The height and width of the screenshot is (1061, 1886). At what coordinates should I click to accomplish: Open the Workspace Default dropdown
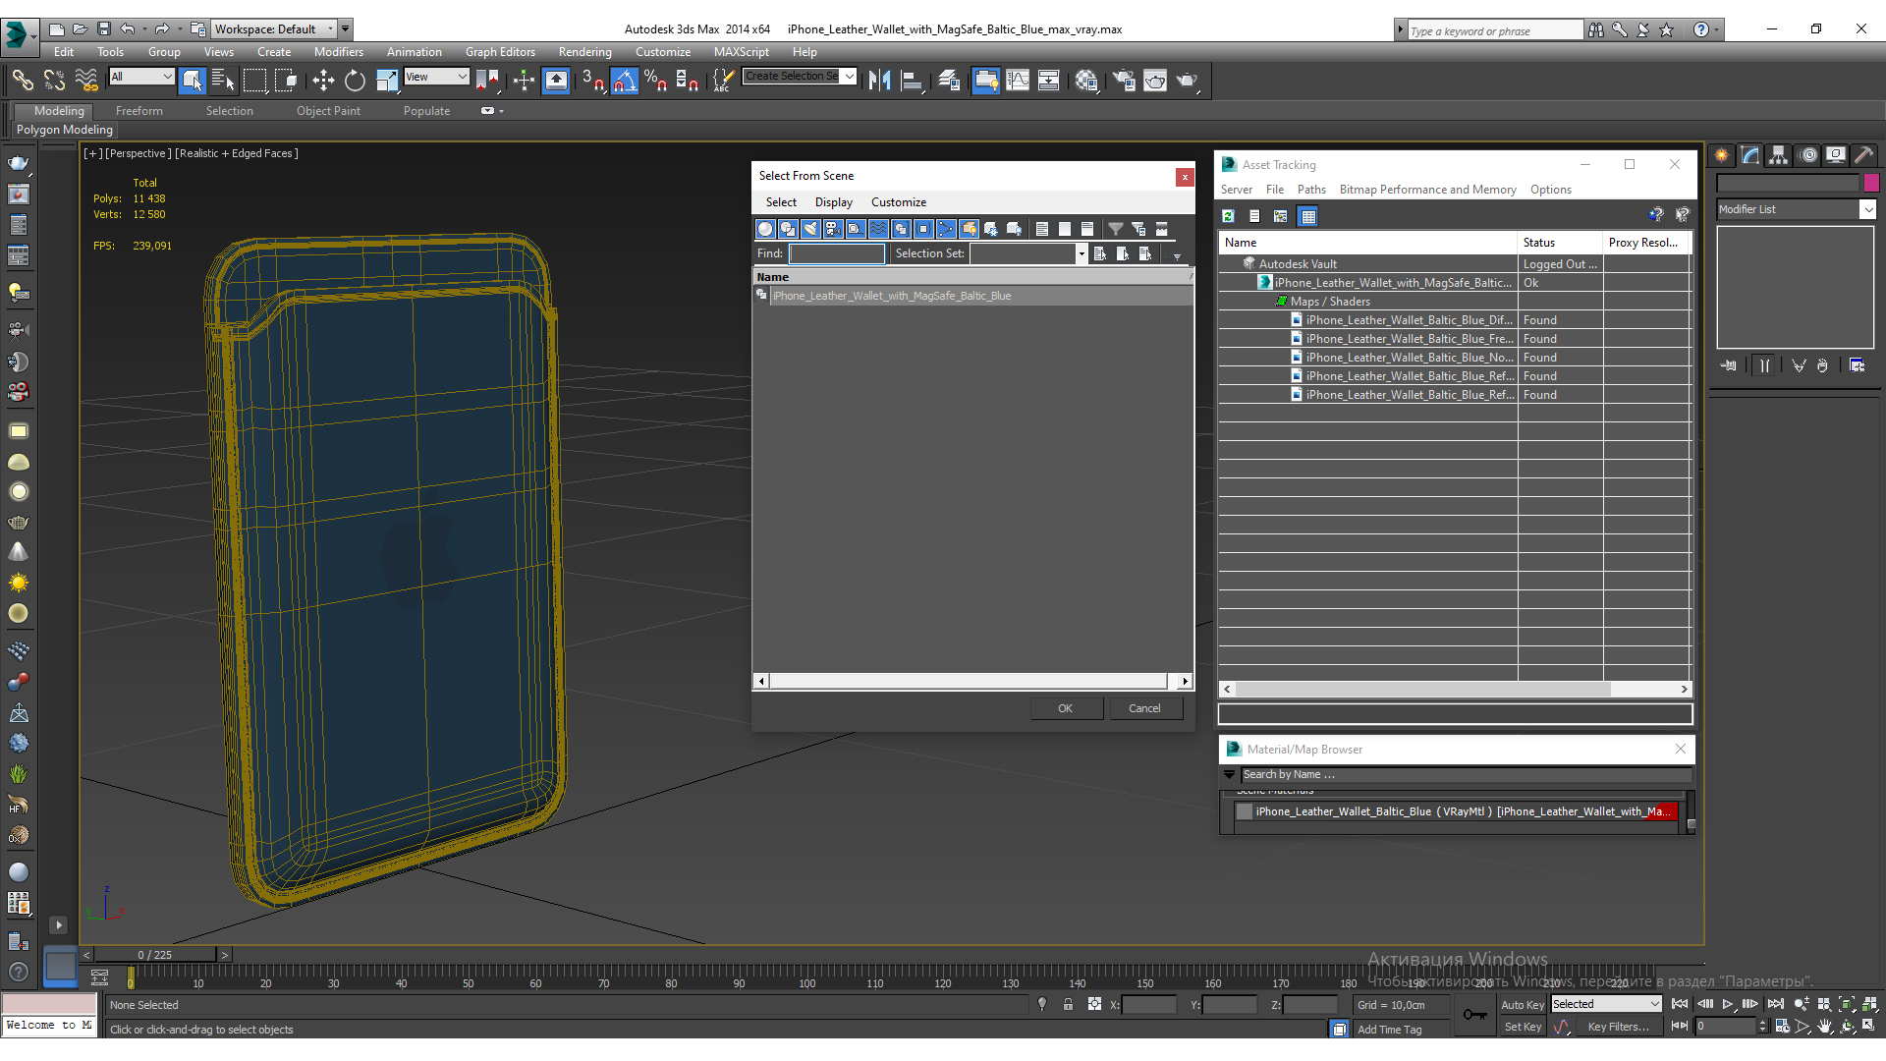coord(274,28)
